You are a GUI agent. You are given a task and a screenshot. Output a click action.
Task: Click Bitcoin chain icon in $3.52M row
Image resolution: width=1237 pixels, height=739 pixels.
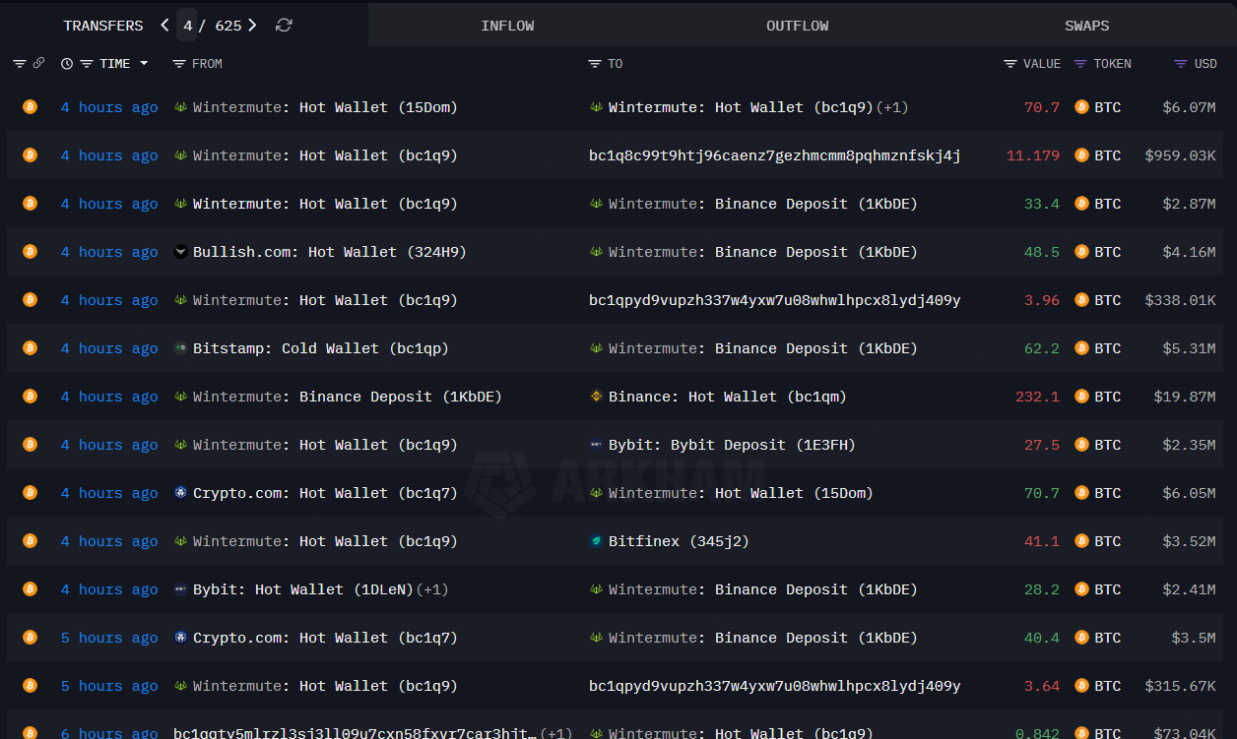[x=30, y=540]
